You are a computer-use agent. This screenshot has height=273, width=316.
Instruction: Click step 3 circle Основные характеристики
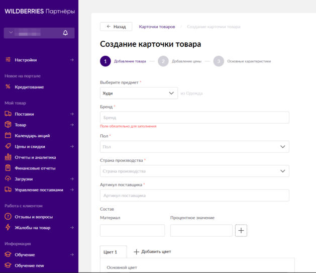(x=219, y=61)
